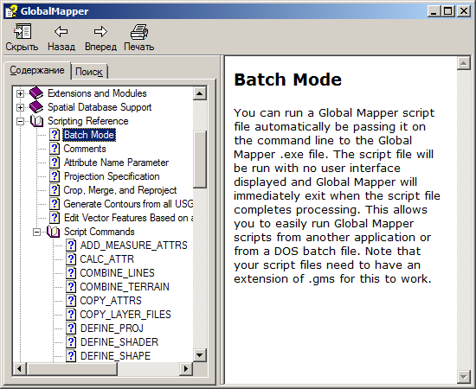Switch to the Поиск tab
Viewport: 476px width, 389px height.
(89, 72)
